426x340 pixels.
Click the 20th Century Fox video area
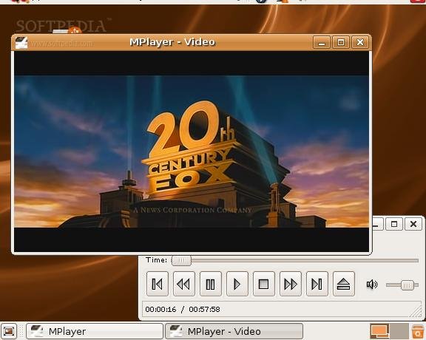tap(192, 152)
